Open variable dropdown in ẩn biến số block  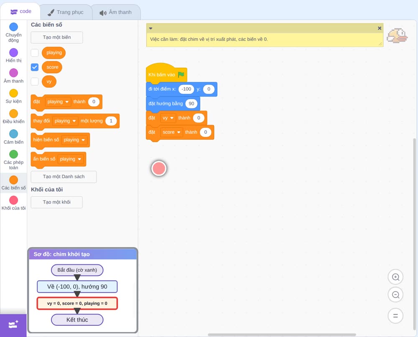pyautogui.click(x=70, y=159)
